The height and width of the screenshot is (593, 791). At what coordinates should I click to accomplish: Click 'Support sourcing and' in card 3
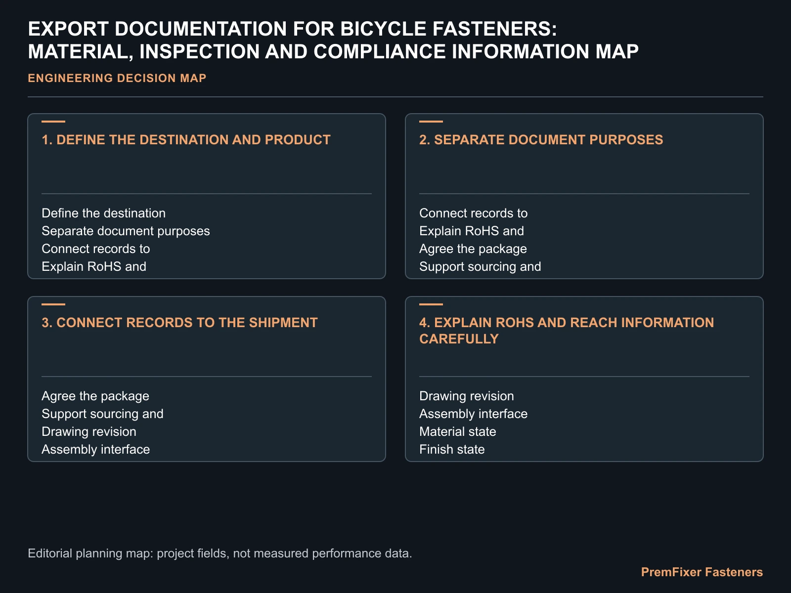point(102,414)
